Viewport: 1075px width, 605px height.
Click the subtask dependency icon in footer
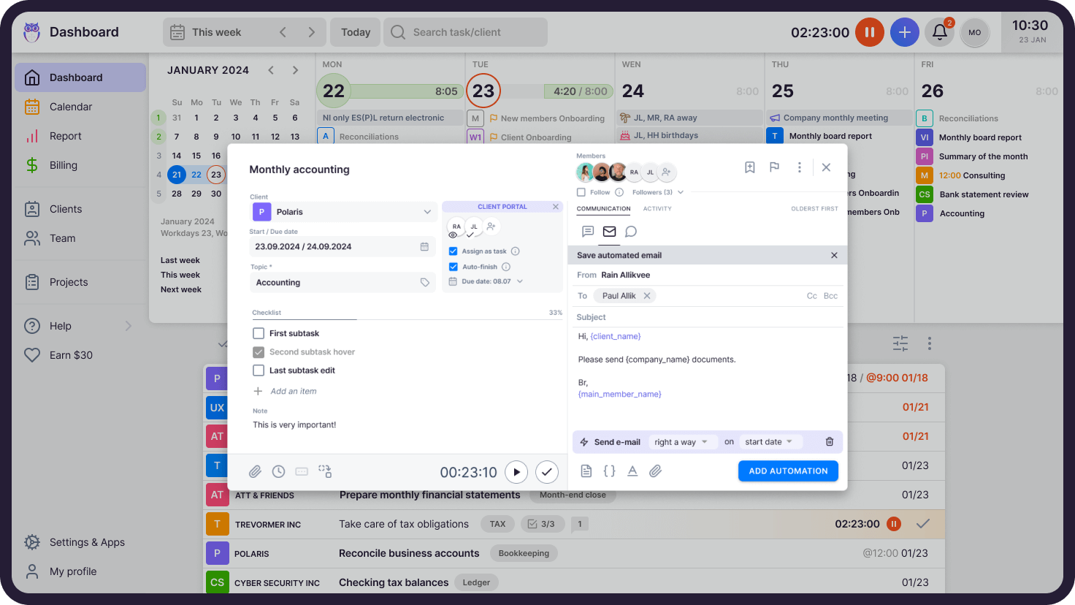click(325, 472)
